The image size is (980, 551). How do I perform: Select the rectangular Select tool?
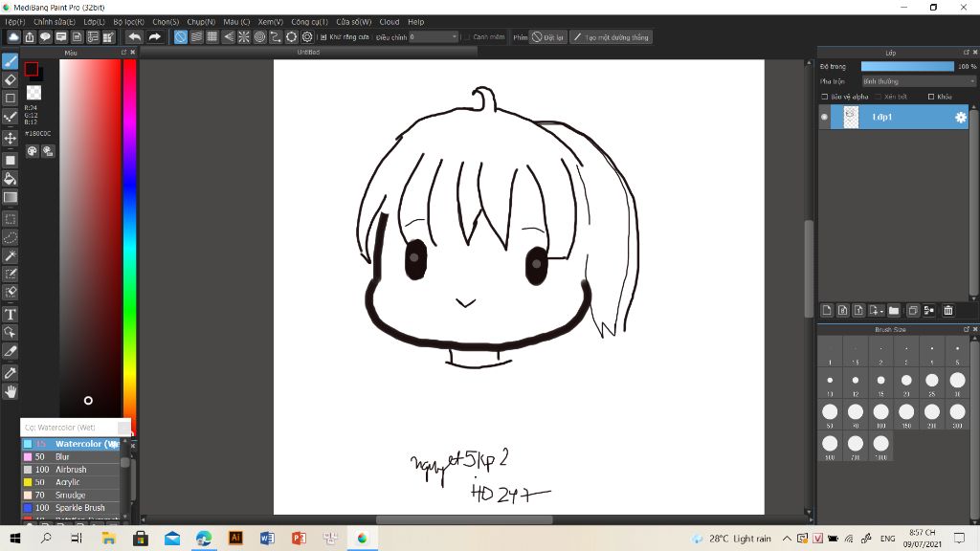click(x=10, y=219)
